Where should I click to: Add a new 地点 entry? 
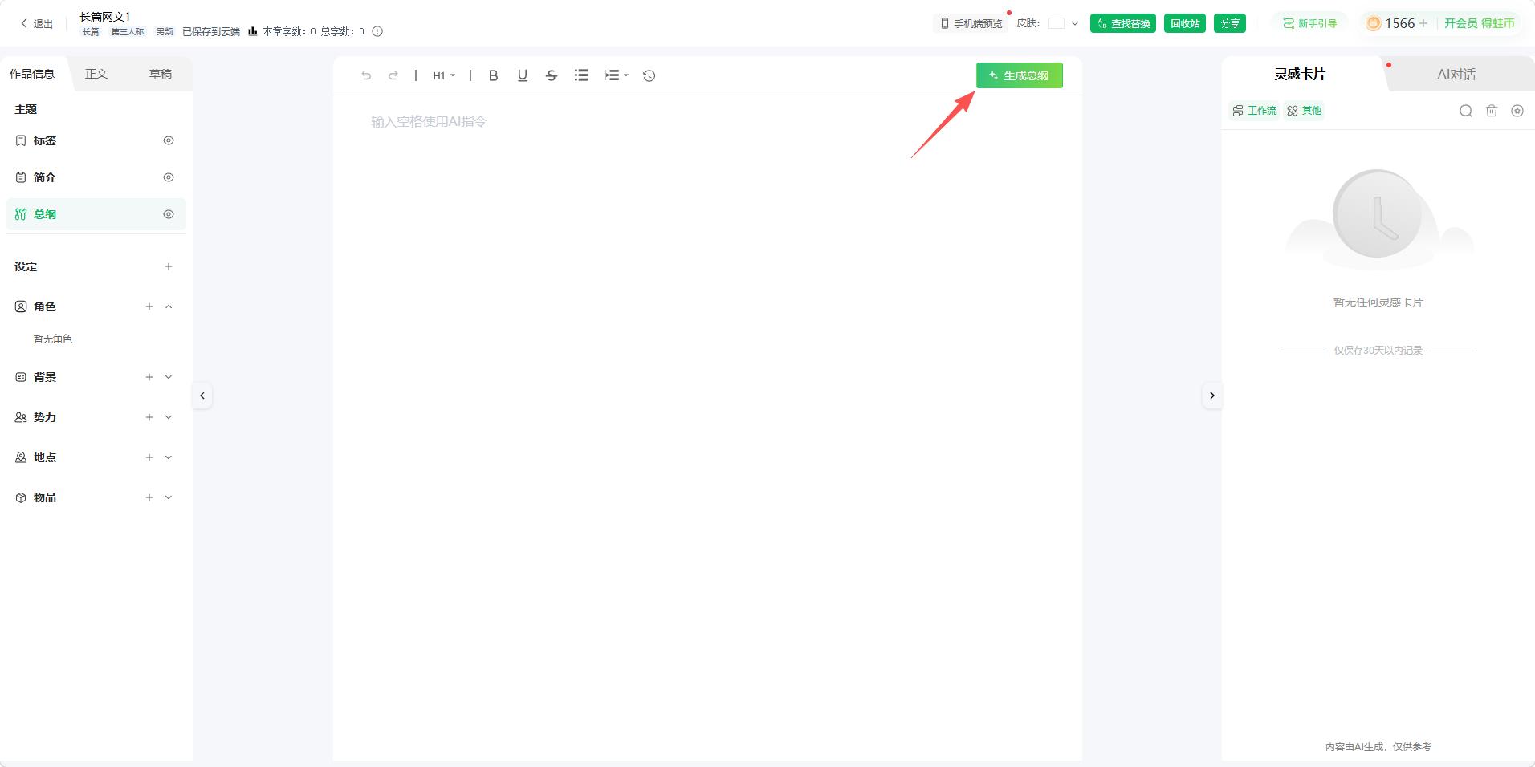(149, 457)
